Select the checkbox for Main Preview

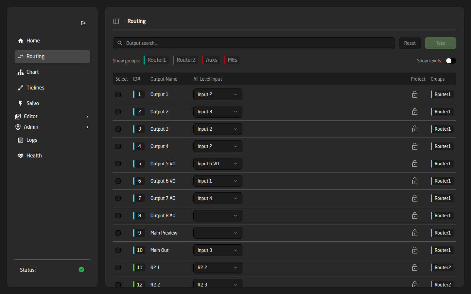(118, 233)
